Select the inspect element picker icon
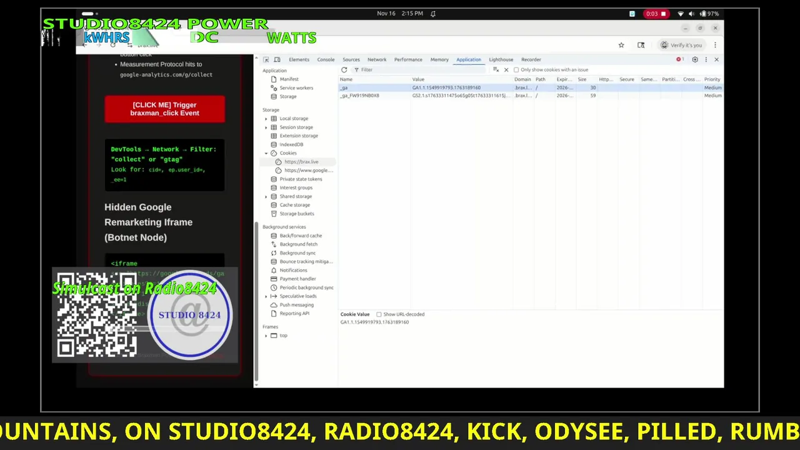800x450 pixels. (x=266, y=59)
